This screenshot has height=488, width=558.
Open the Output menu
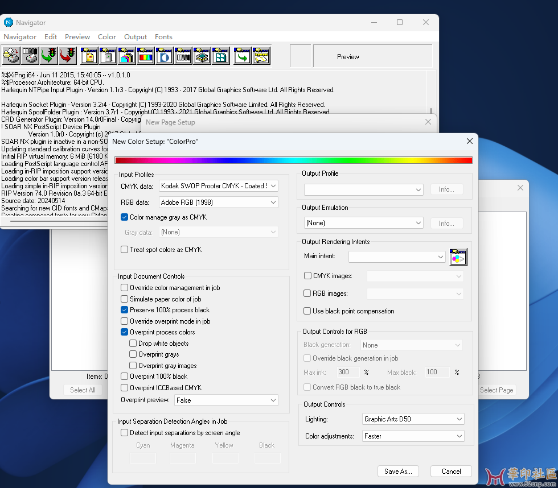click(136, 36)
